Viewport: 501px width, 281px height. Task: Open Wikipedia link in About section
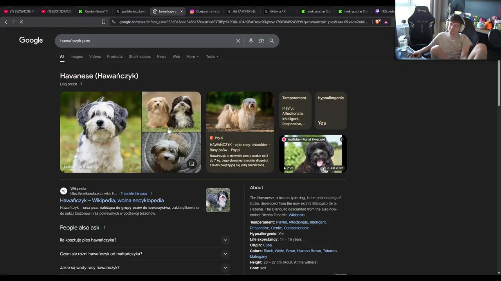click(x=296, y=215)
